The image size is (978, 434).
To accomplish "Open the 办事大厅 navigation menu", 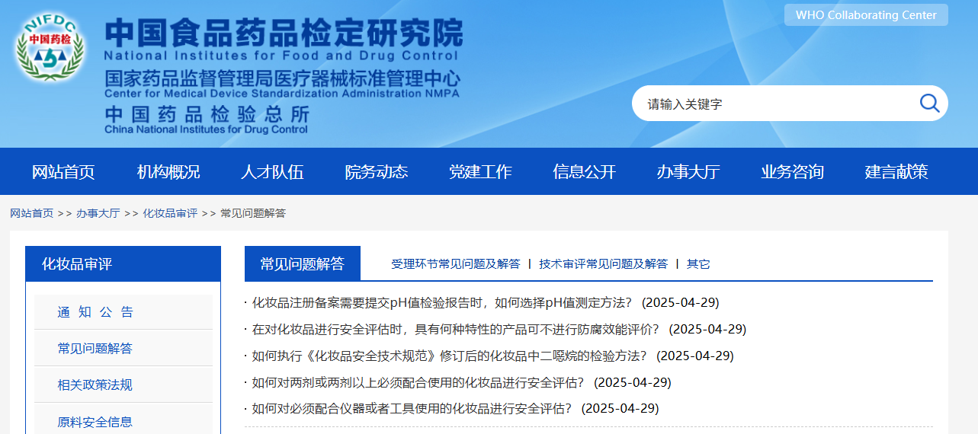I will coord(688,172).
